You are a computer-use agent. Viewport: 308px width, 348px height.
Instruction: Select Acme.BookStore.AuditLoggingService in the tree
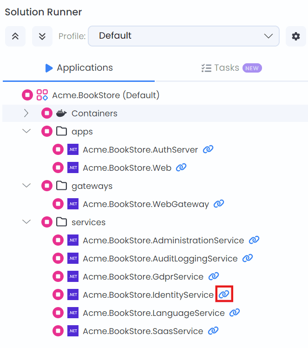160,258
